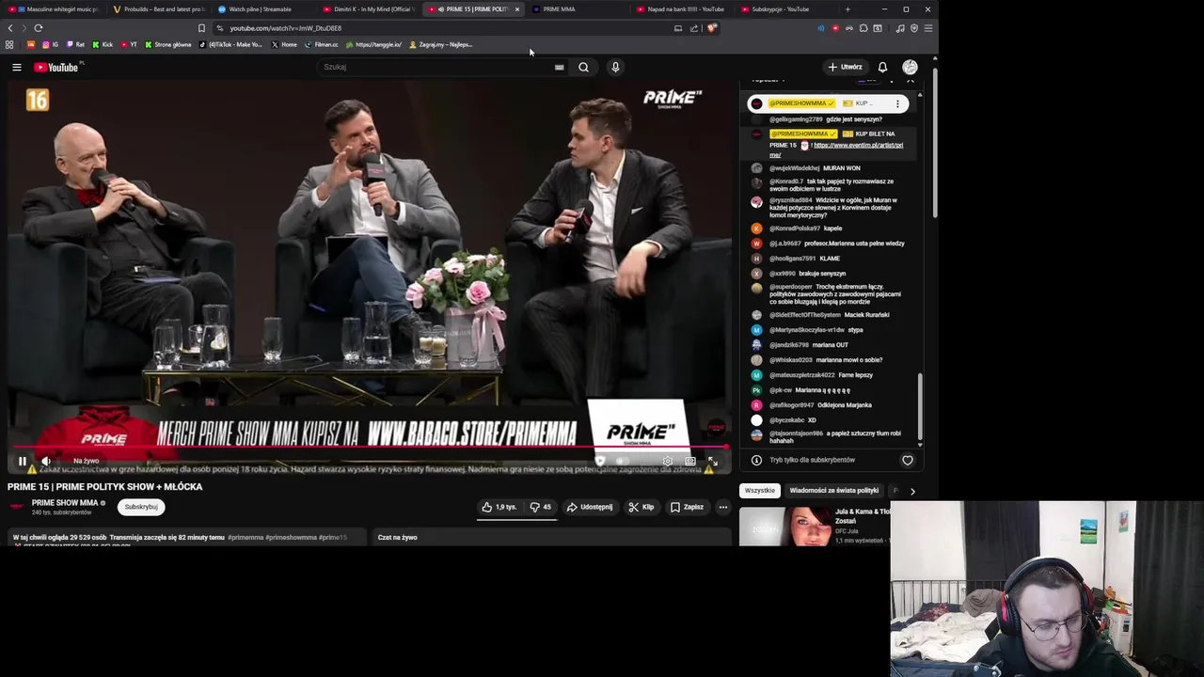Open a new browser tab
The image size is (1204, 677).
coord(848,9)
